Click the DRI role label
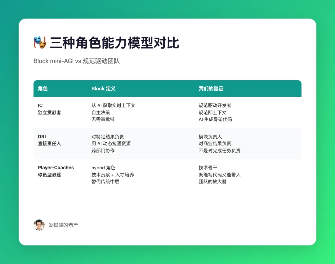The height and width of the screenshot is (264, 335). click(x=42, y=137)
